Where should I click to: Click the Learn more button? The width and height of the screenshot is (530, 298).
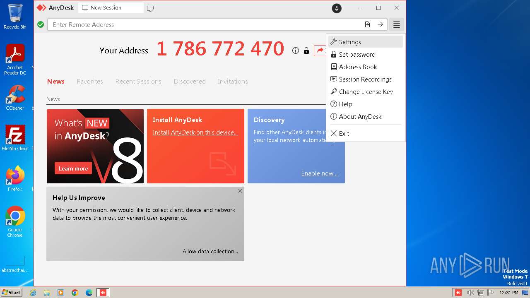[73, 168]
